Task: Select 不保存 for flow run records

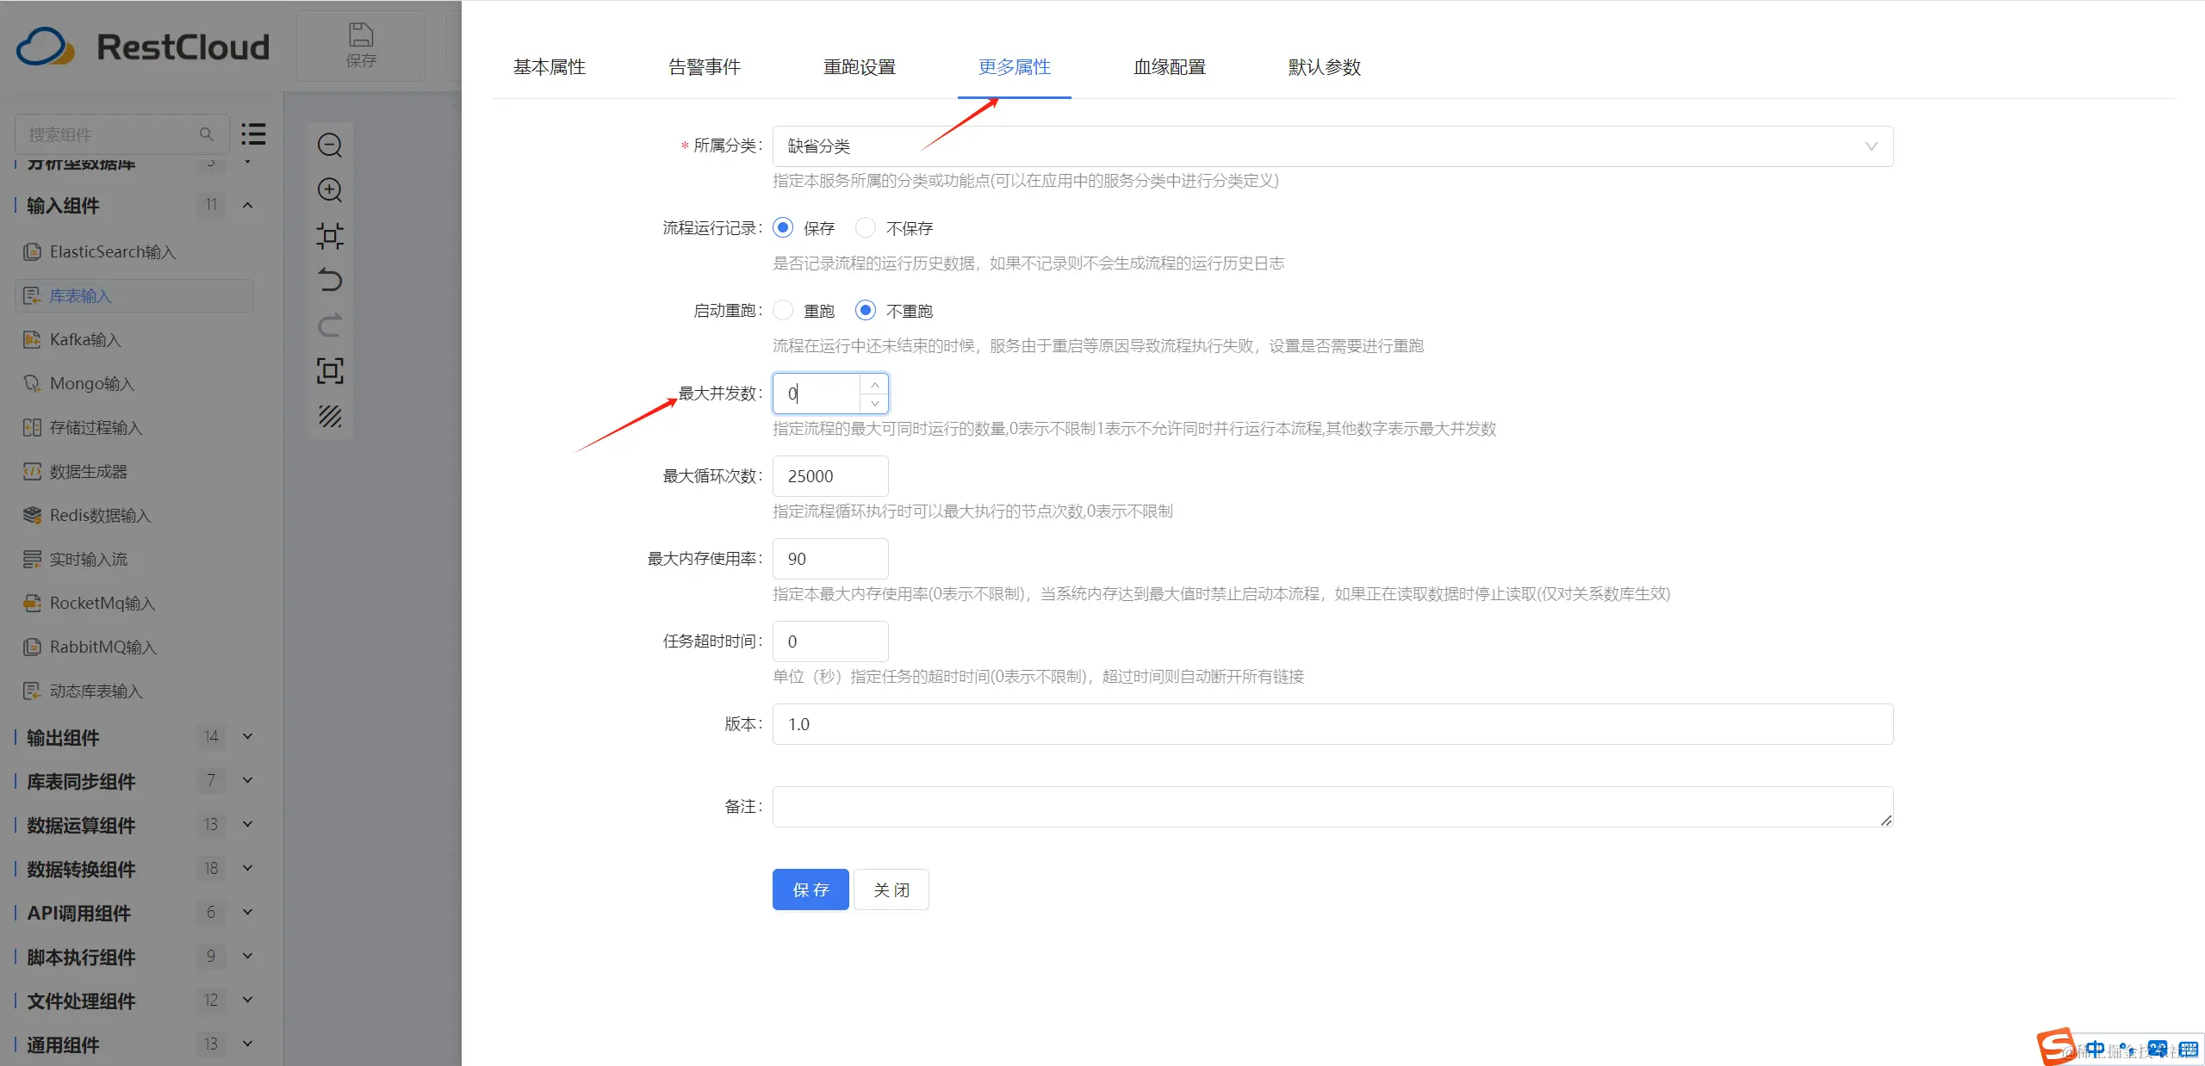Action: coord(866,227)
